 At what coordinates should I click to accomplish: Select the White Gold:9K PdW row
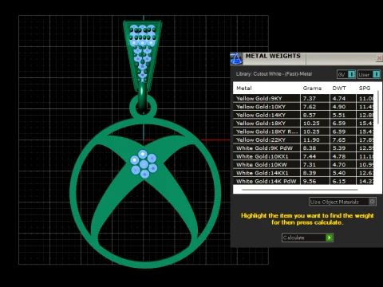click(303, 147)
